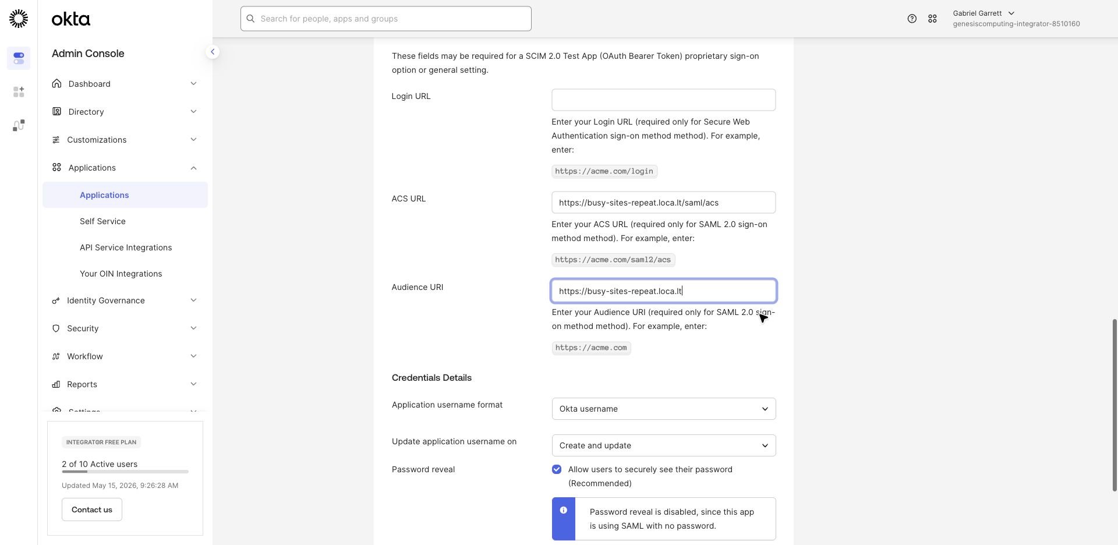Screen dimensions: 1118x545
Task: Click the page vertical scrollbar
Action: pos(1115,405)
